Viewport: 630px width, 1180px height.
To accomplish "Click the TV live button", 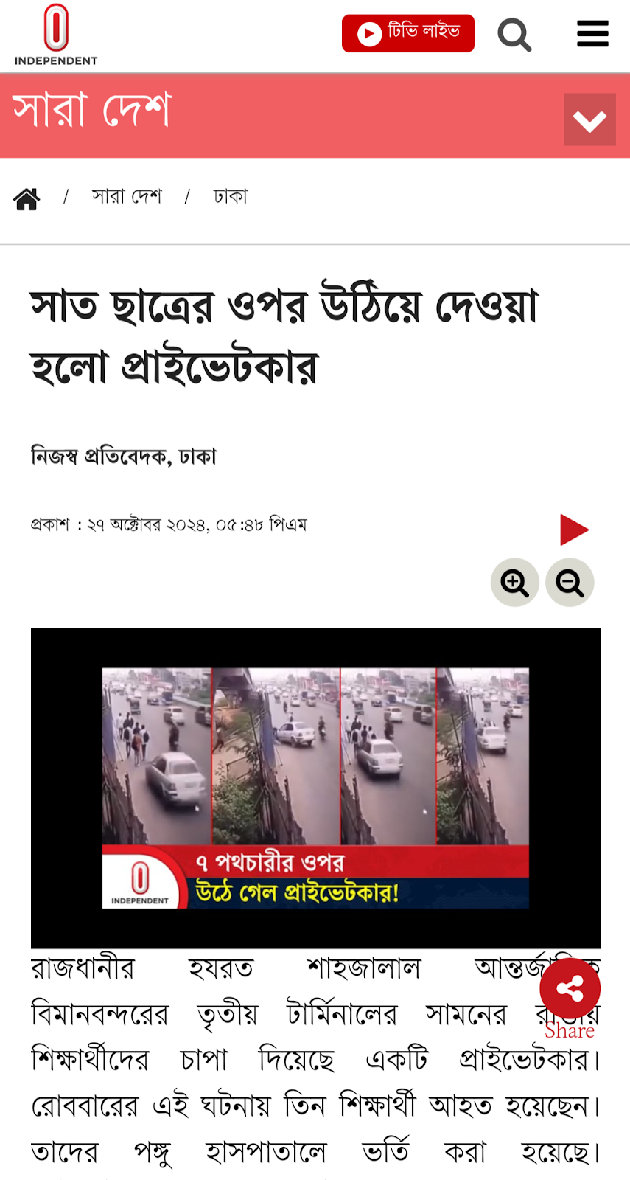I will (408, 33).
